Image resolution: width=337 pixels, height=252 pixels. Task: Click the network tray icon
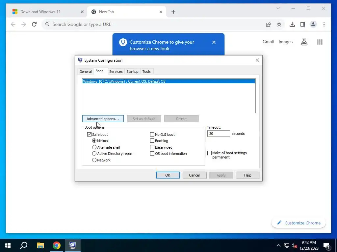tap(287, 245)
